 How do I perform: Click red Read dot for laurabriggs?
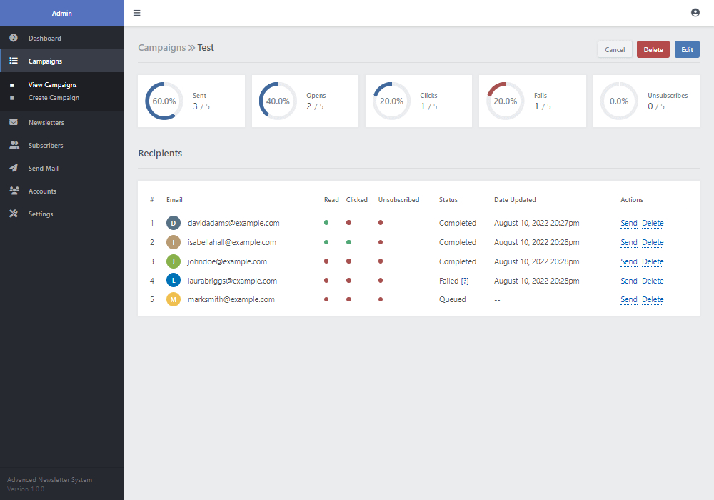point(326,281)
